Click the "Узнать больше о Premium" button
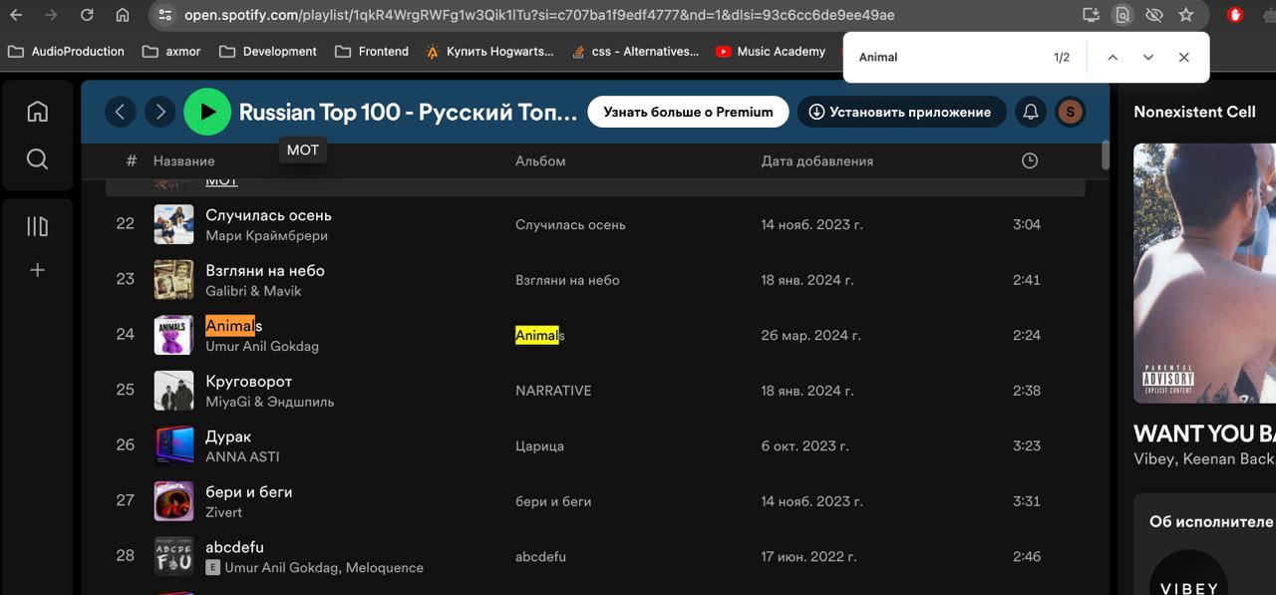Screen dimensions: 1276x595 click(688, 112)
